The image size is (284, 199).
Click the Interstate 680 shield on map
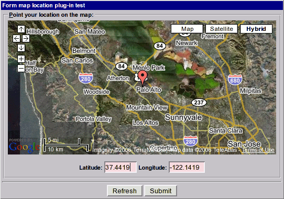click(235, 80)
